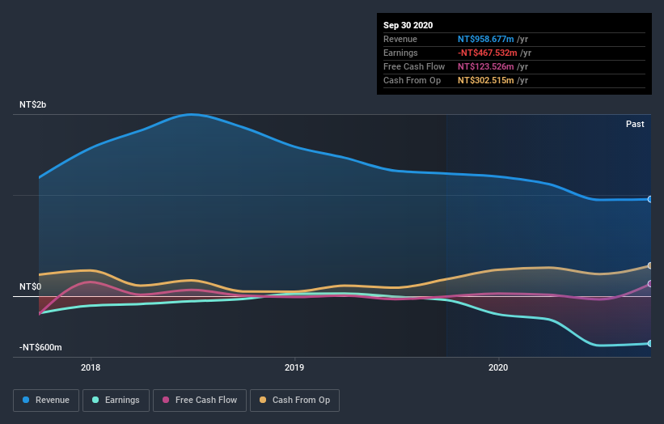Toggle the Earnings legend button
Viewport: 664px width, 424px height.
tap(116, 401)
